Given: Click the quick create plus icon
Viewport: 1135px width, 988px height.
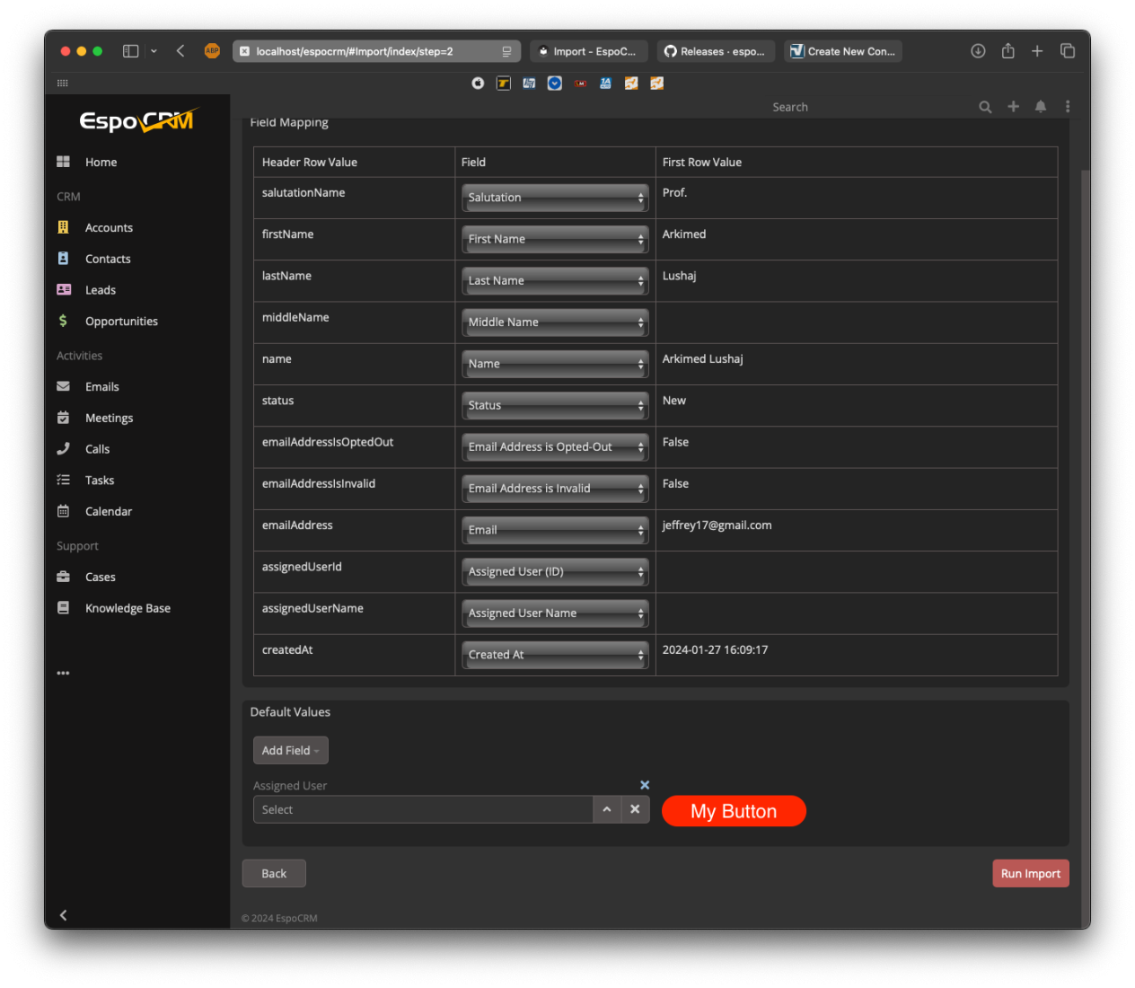Looking at the screenshot, I should pos(1013,107).
